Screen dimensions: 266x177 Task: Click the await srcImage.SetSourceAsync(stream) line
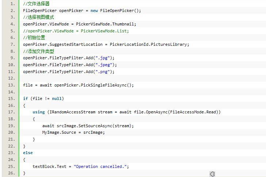pos(88,126)
